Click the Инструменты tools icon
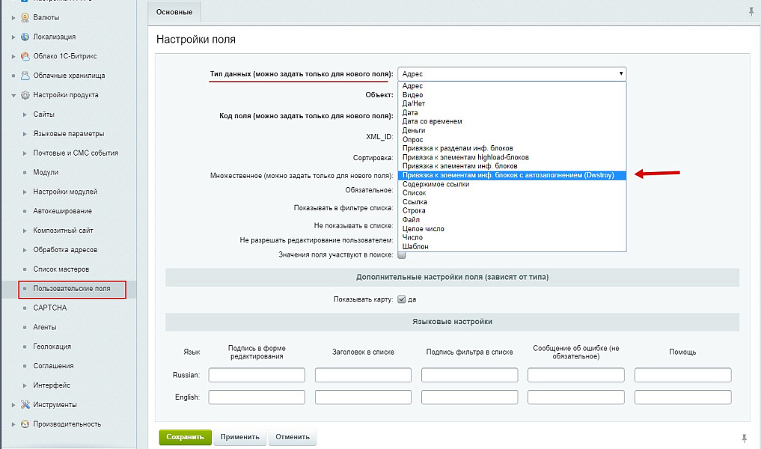The width and height of the screenshot is (761, 449). [x=25, y=405]
